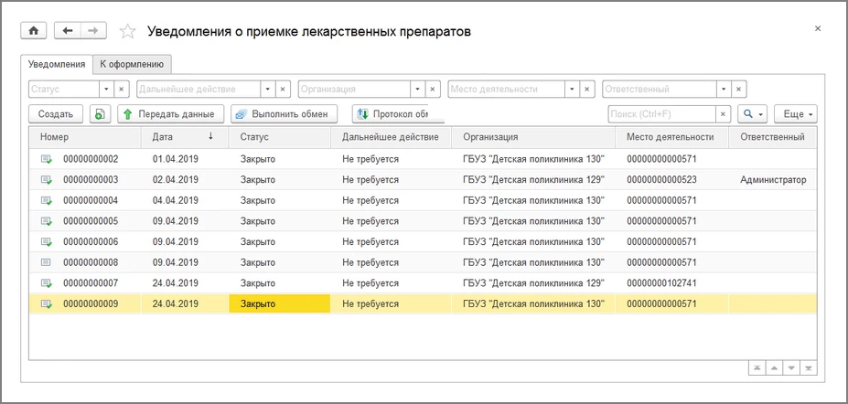Click into the Статус filter field

(63, 90)
